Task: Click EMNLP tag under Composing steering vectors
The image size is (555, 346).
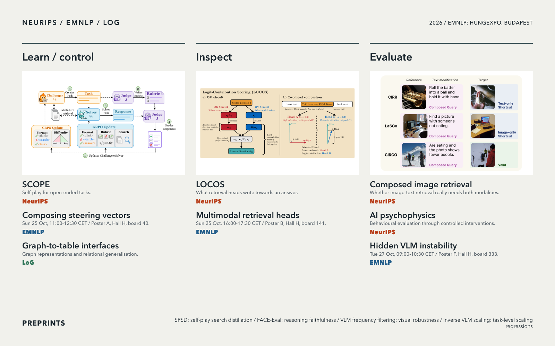Action: 33,232
